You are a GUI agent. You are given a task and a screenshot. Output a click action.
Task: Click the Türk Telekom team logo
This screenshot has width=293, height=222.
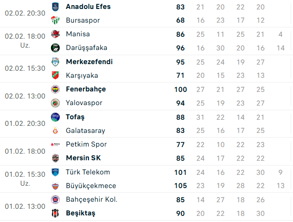click(55, 172)
